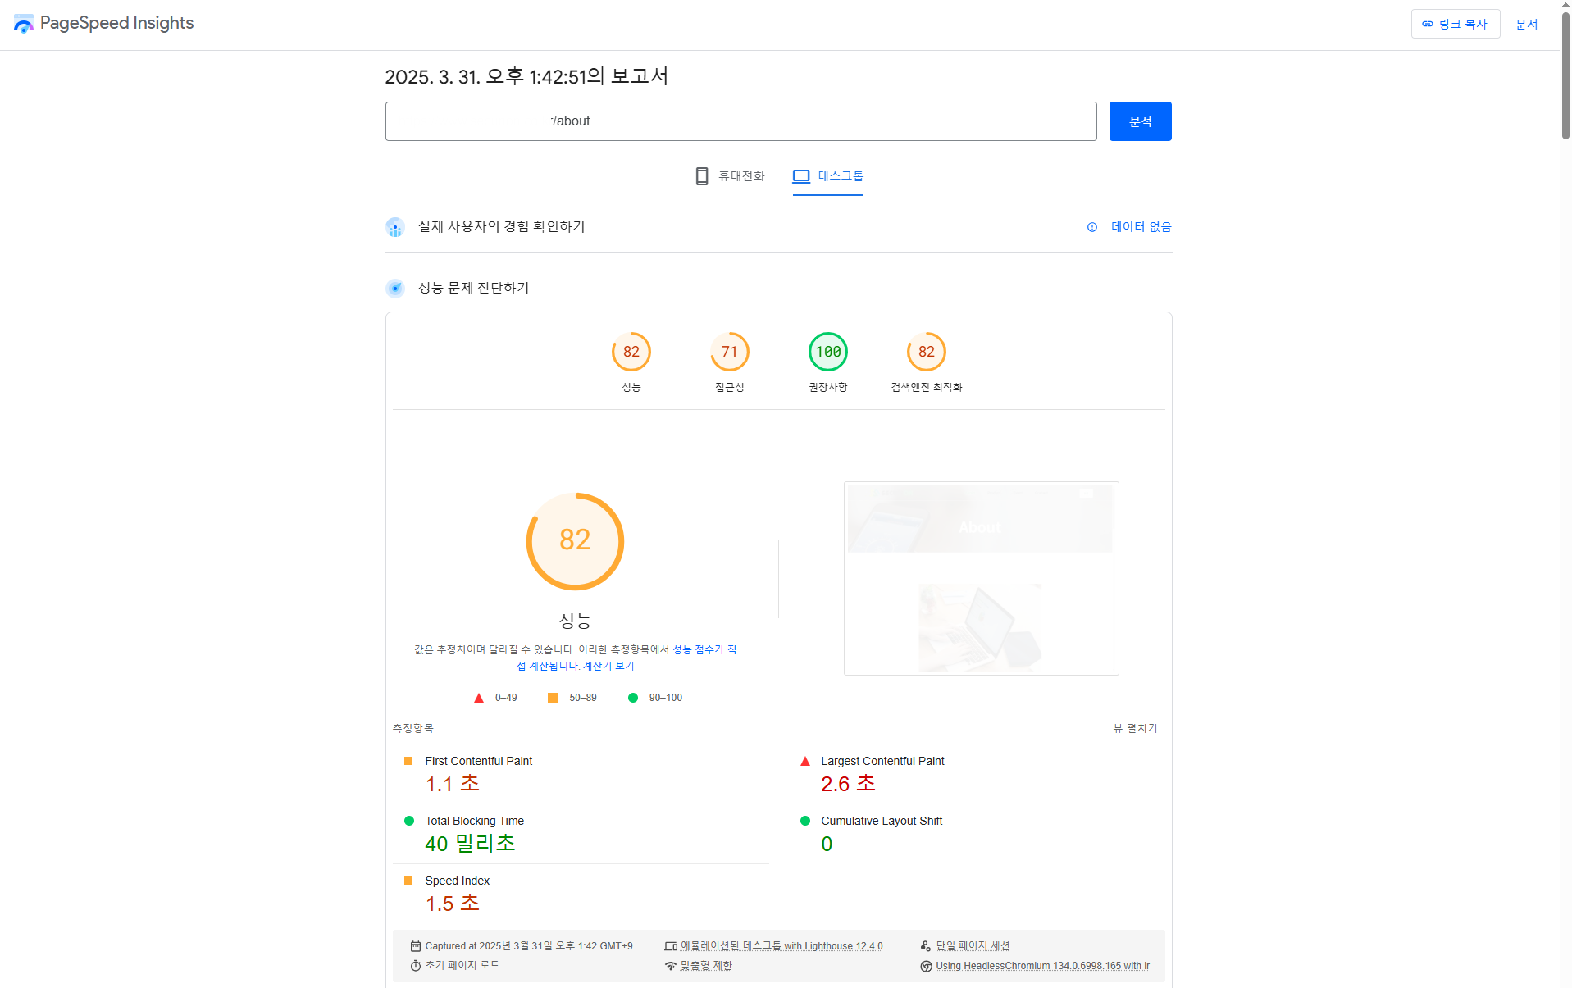Click the green circle beside Cumulative Layout Shift
The width and height of the screenshot is (1572, 988).
pos(805,821)
